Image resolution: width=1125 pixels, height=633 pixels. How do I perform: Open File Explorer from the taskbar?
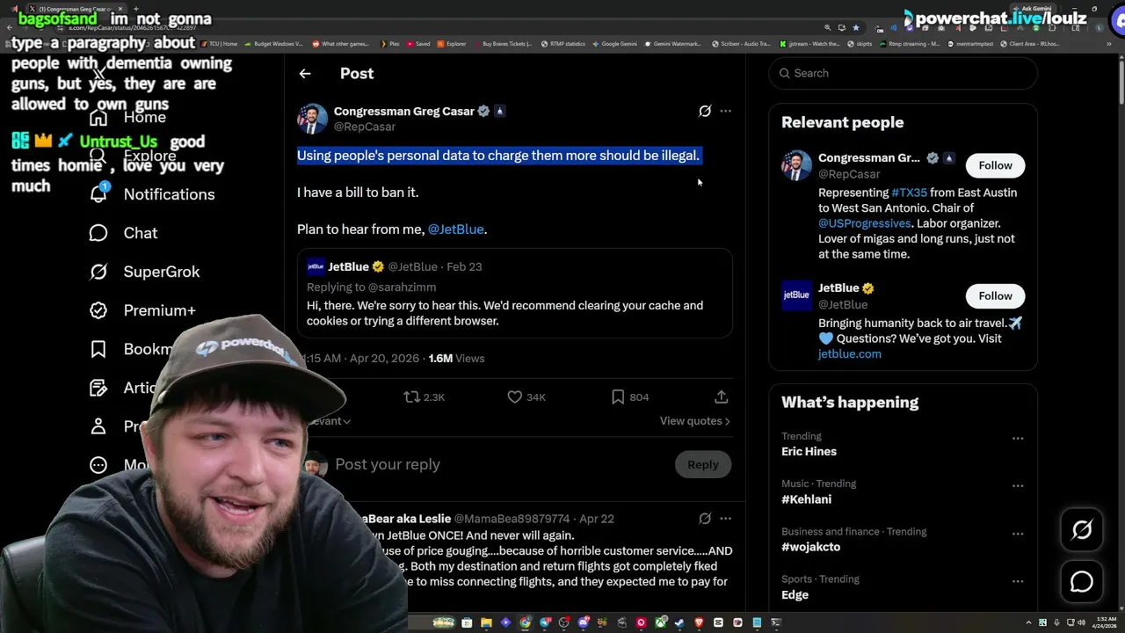point(486,622)
